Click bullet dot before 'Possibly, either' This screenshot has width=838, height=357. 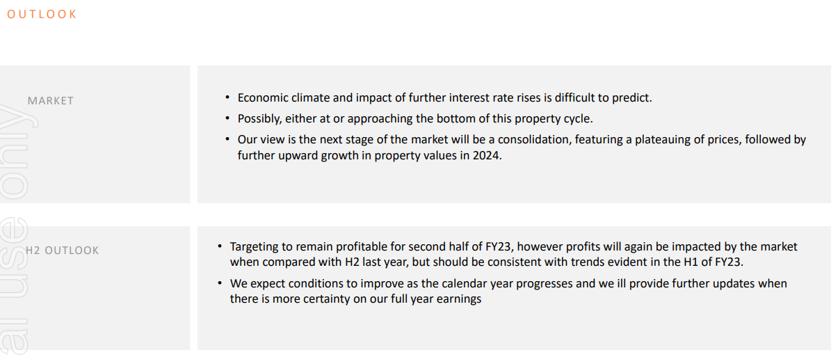tap(227, 119)
